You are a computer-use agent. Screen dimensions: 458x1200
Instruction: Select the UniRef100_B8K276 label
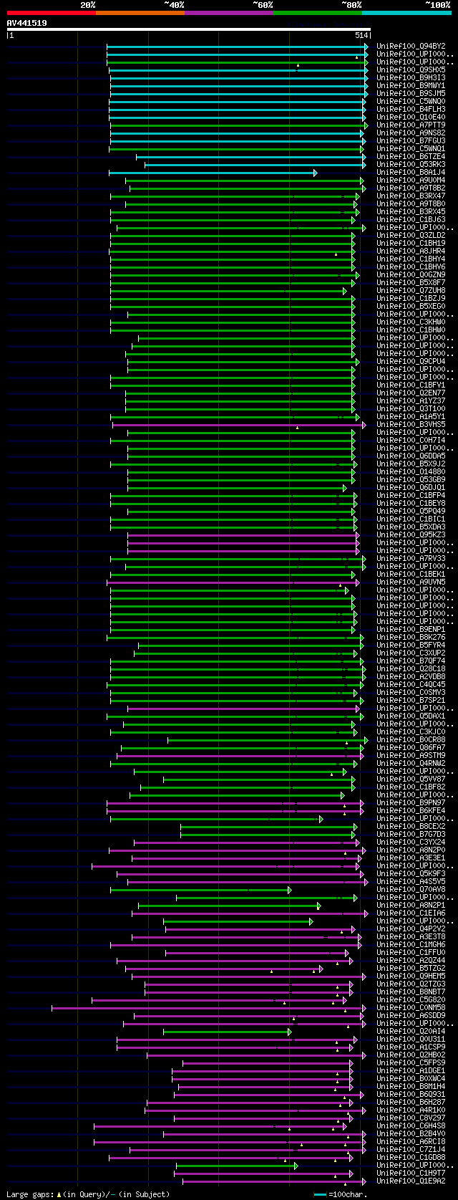tap(411, 637)
